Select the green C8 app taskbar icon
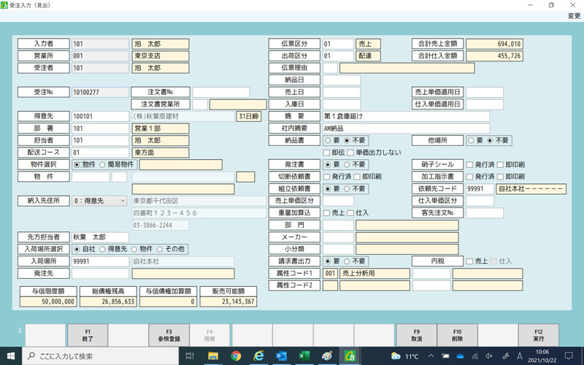This screenshot has width=584, height=365. coord(350,356)
